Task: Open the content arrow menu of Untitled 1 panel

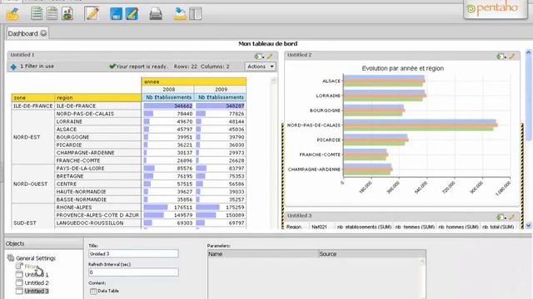Action: (259, 56)
